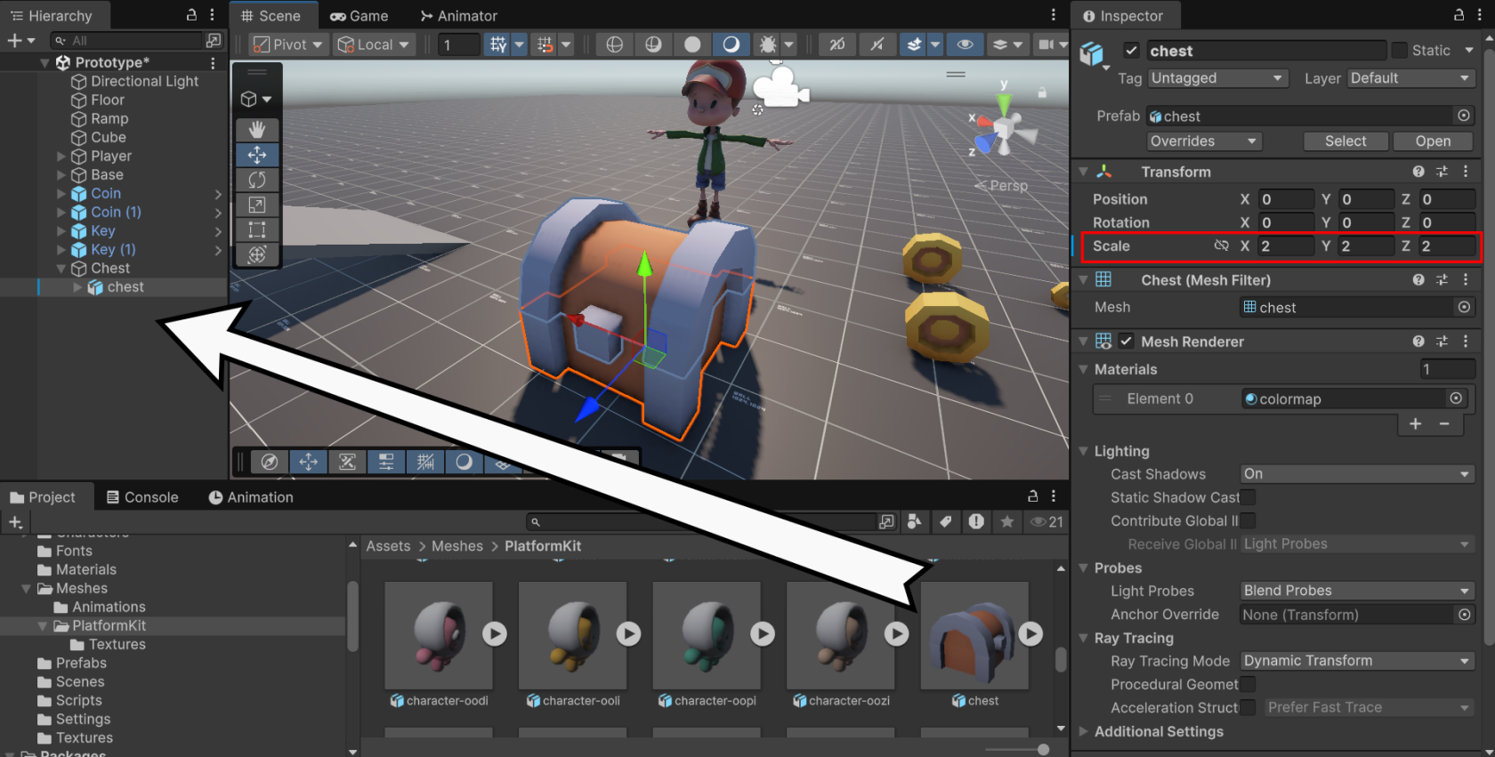Switch to the Game tab

tap(359, 16)
